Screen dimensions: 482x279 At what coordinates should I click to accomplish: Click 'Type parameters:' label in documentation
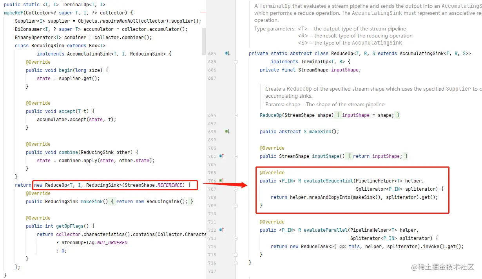click(x=275, y=29)
